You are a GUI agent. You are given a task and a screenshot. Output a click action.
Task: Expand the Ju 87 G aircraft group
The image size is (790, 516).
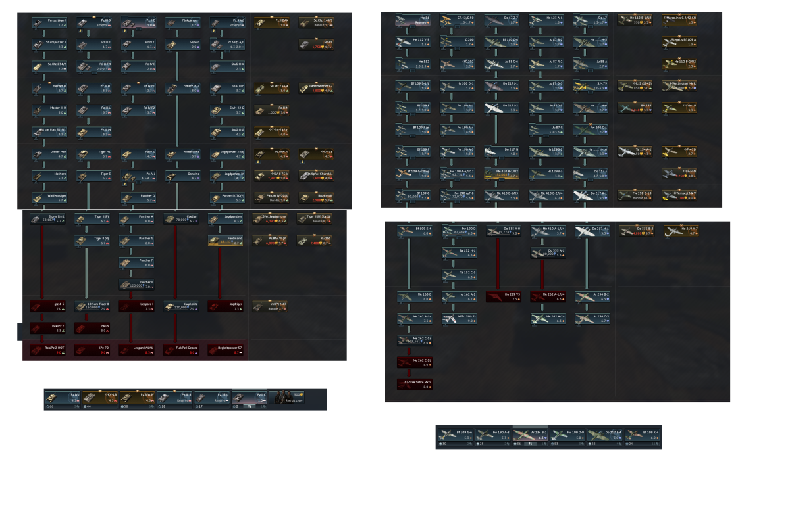click(547, 129)
